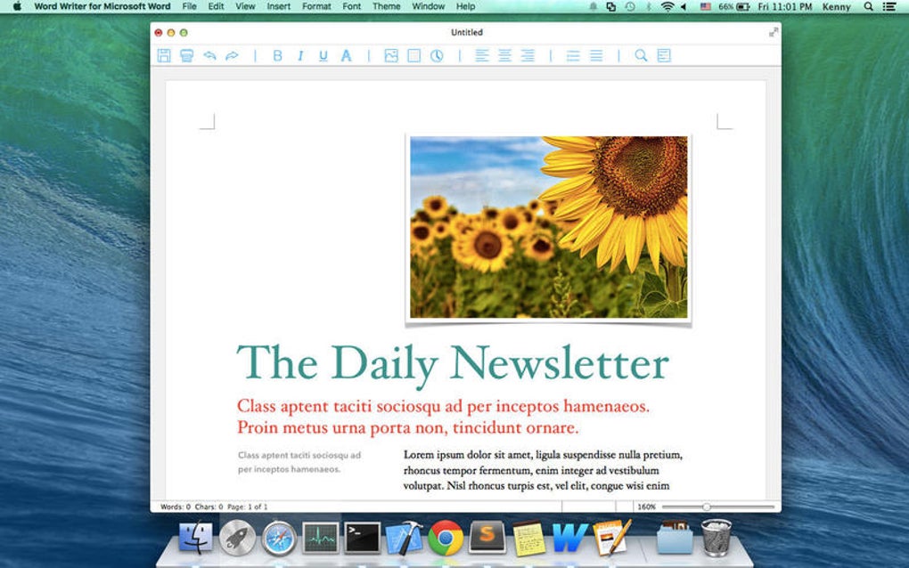Toggle underline formatting
This screenshot has width=909, height=568.
tap(323, 55)
